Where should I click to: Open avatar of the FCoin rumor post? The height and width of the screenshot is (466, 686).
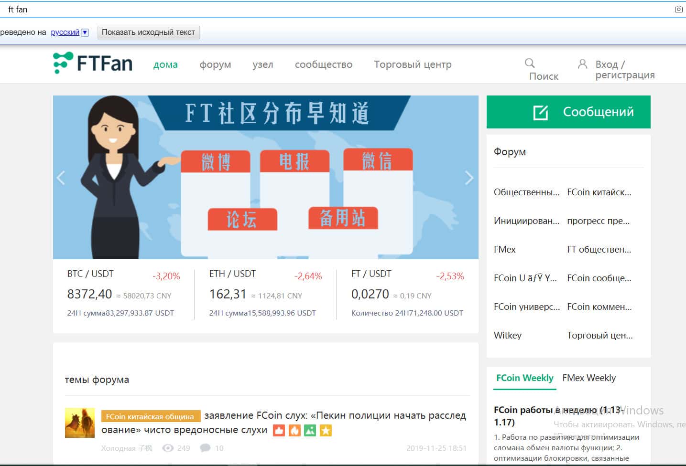coord(80,423)
